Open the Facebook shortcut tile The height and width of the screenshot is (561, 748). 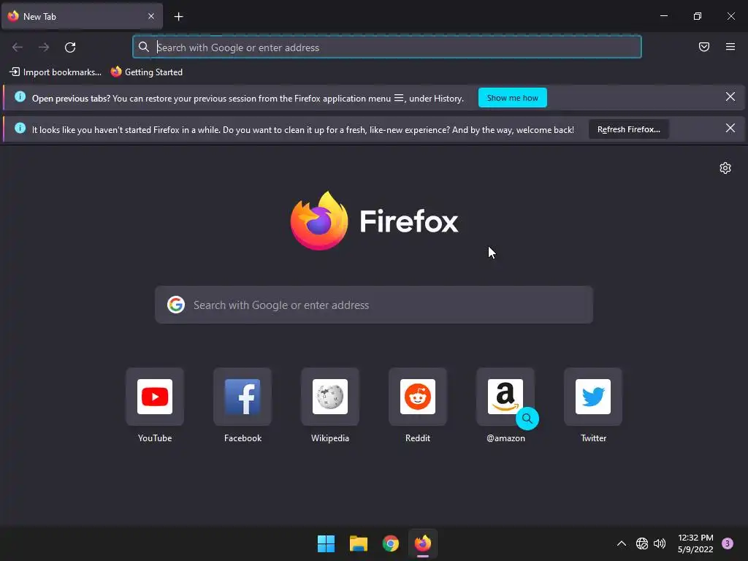tap(243, 397)
